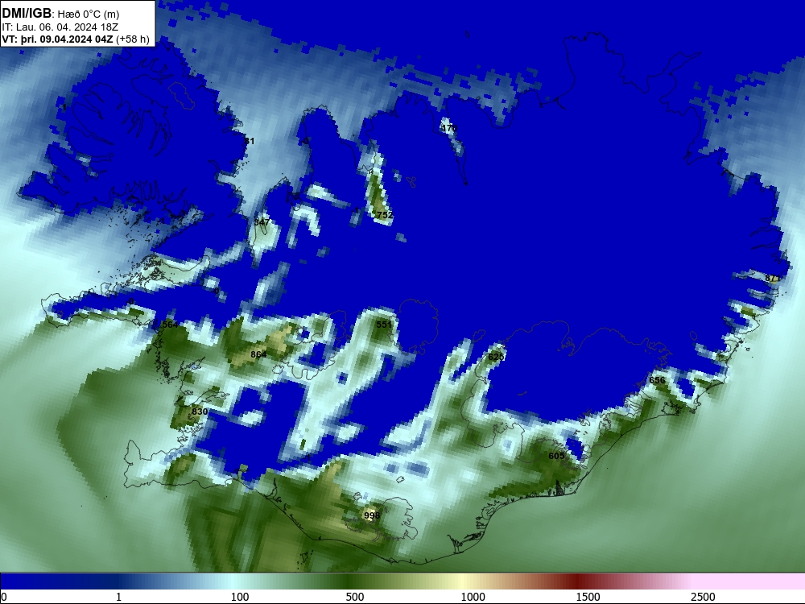Click the 'VT: þri. 09.04.2024 04Z' valid-time line
This screenshot has height=604, width=805.
pos(58,39)
